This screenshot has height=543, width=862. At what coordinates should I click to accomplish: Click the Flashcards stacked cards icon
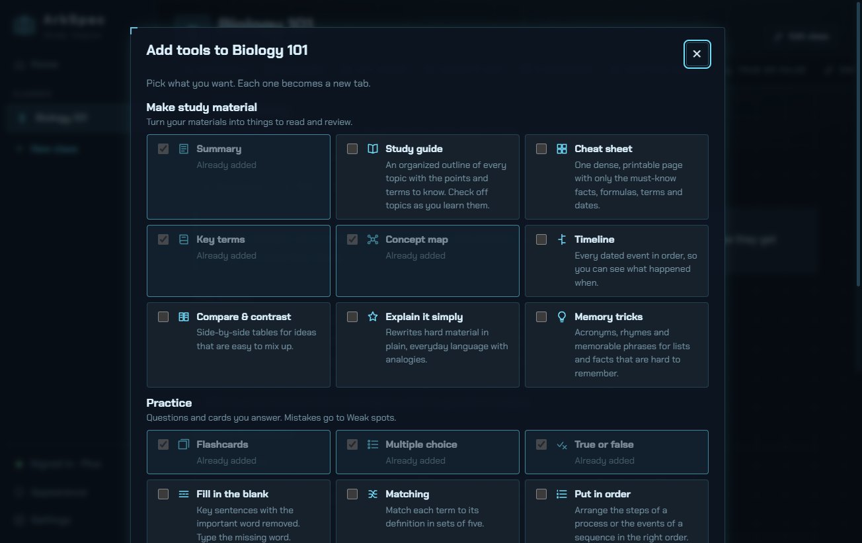click(184, 444)
